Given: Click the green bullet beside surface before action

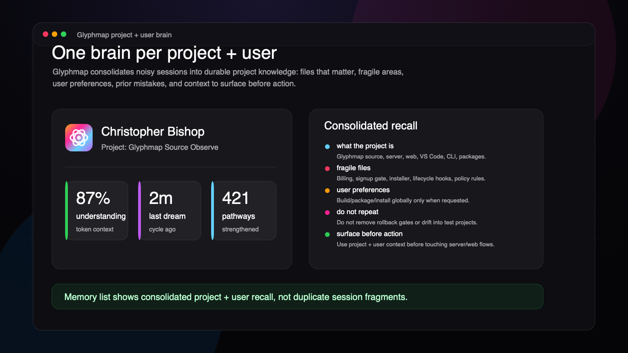Looking at the screenshot, I should [327, 235].
